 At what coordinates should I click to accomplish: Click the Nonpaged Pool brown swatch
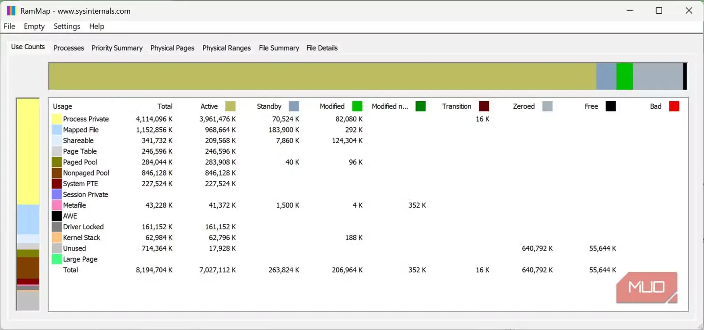coord(57,173)
